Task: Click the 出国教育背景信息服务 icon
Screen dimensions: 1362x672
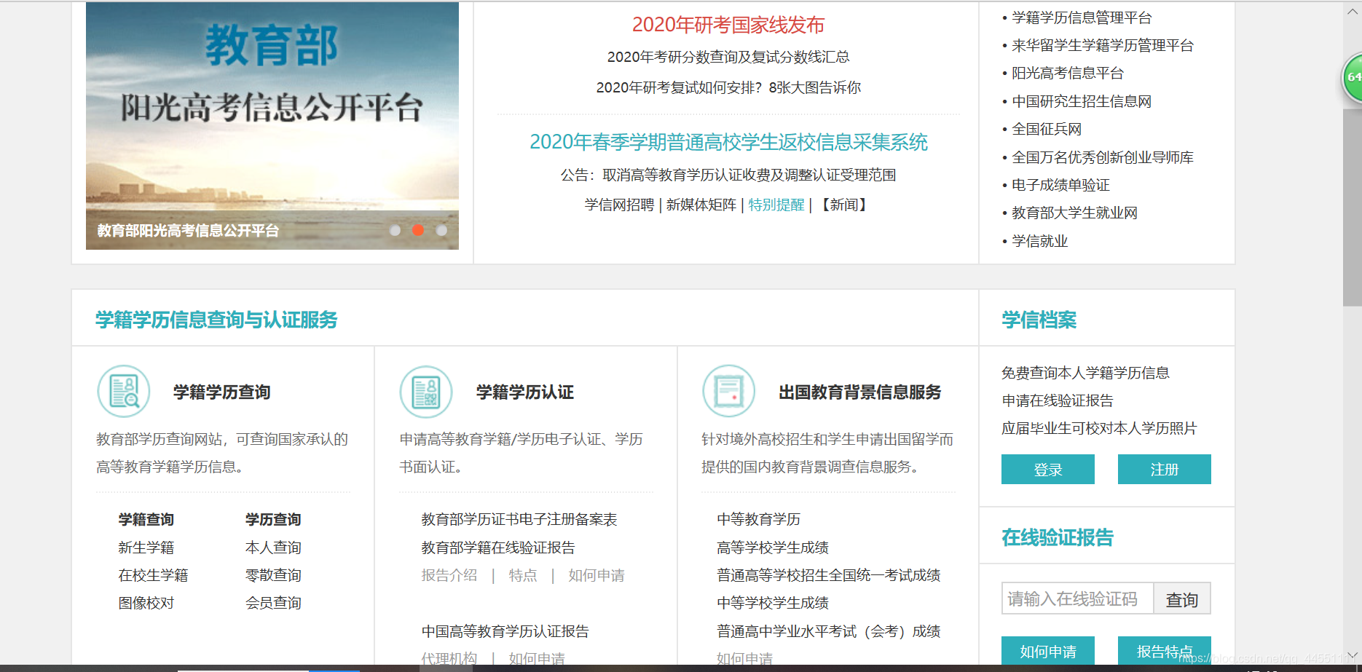Action: (729, 392)
